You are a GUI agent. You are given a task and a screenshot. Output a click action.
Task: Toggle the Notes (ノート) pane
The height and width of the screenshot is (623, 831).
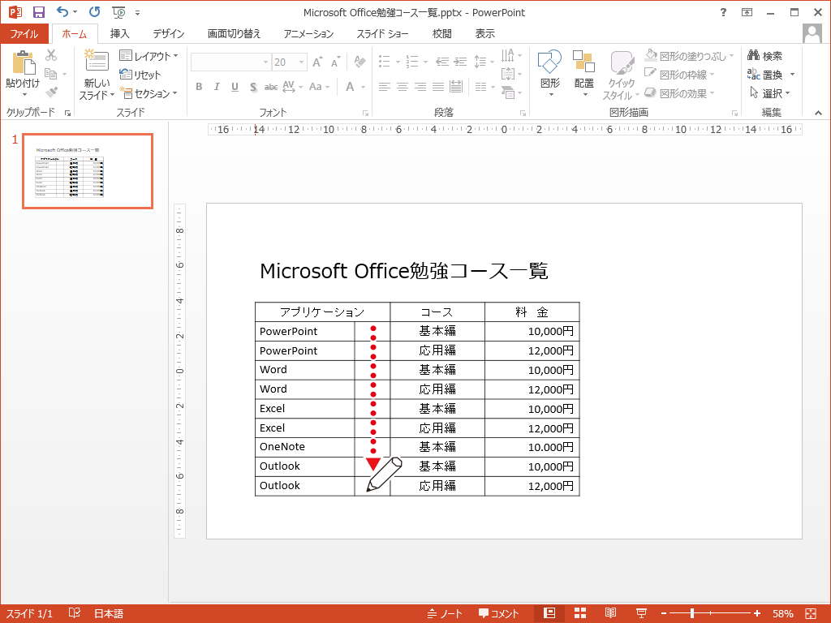pos(445,613)
